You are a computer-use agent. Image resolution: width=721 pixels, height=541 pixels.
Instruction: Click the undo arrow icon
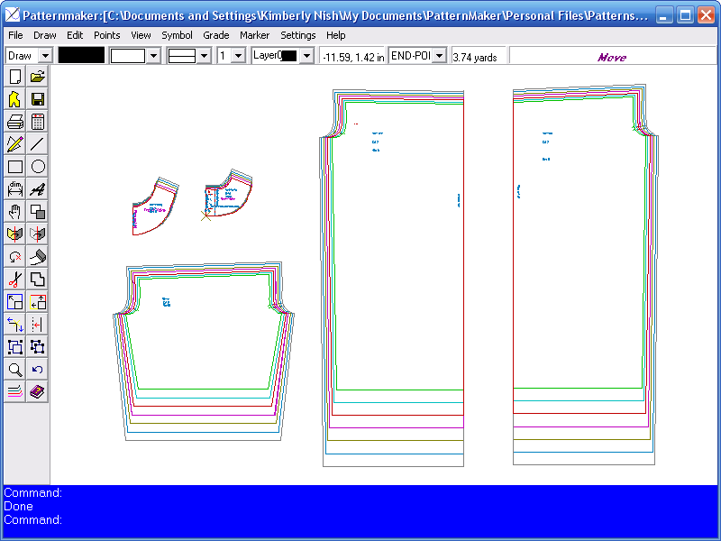click(37, 369)
